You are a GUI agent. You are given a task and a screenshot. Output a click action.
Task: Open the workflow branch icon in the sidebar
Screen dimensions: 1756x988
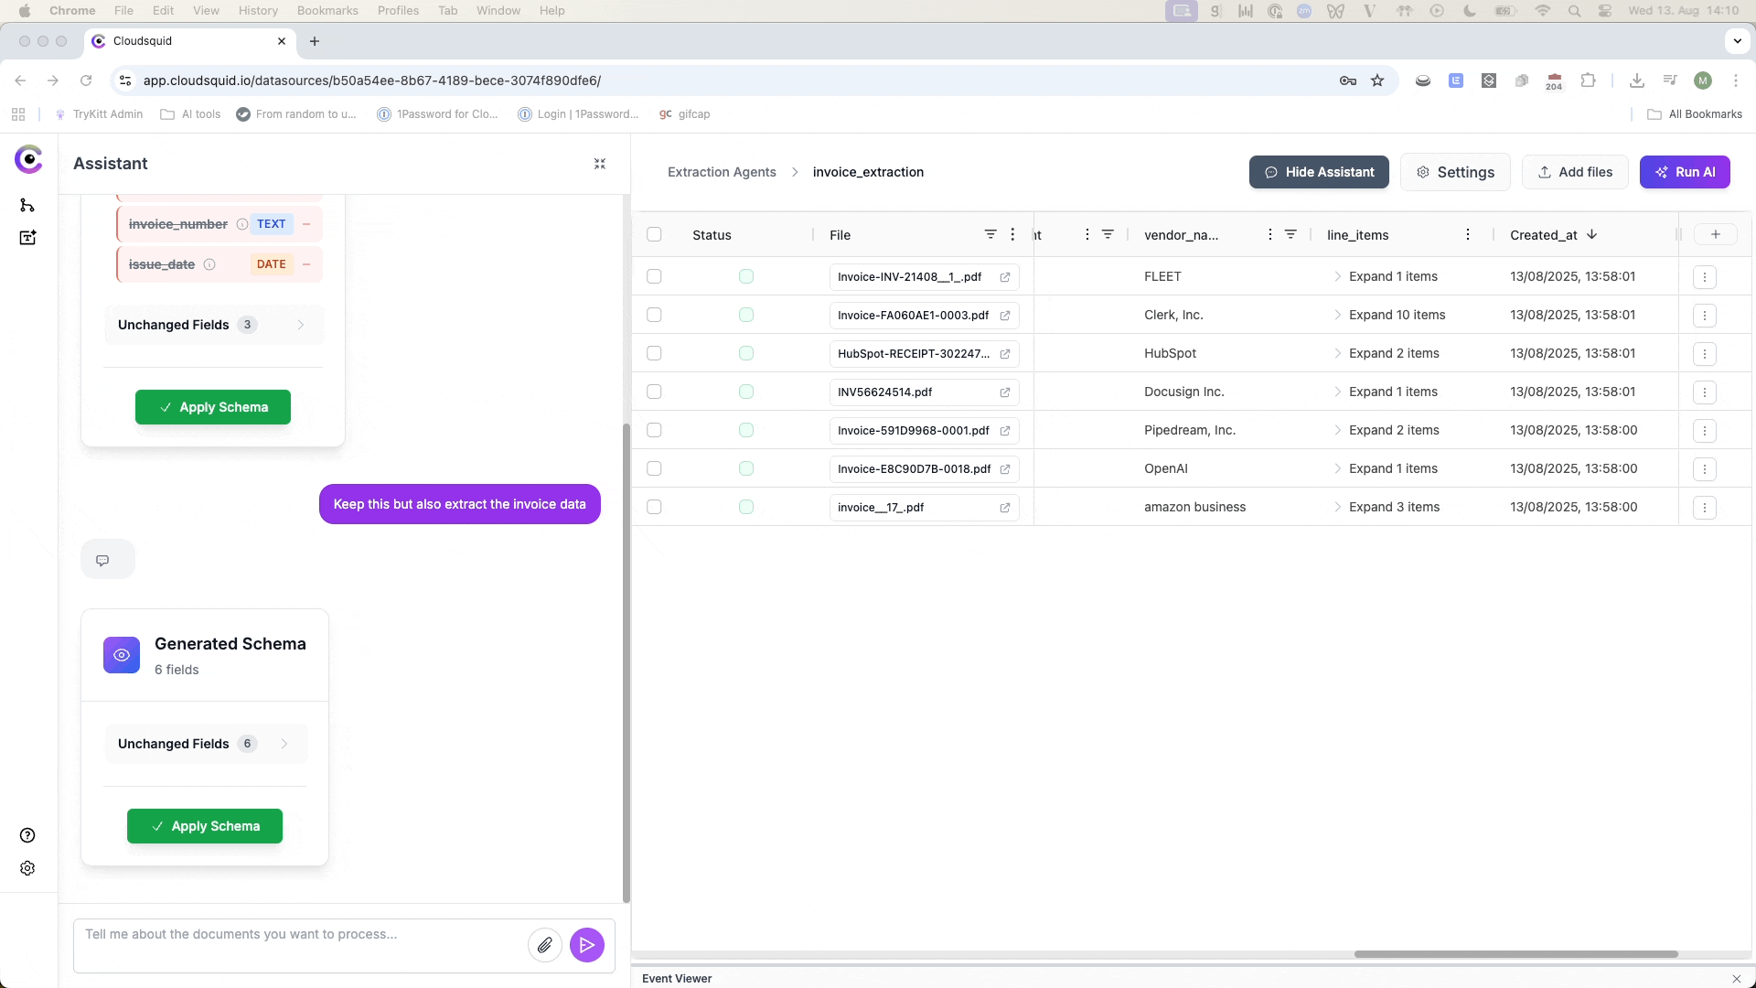(27, 205)
